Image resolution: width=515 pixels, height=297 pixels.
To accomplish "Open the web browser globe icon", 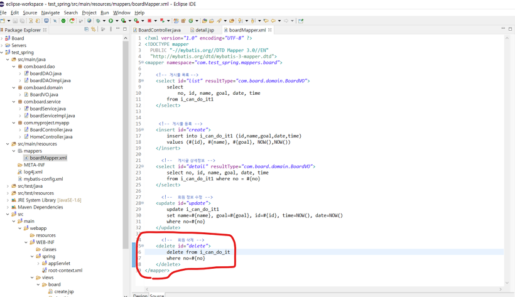I will 89,21.
